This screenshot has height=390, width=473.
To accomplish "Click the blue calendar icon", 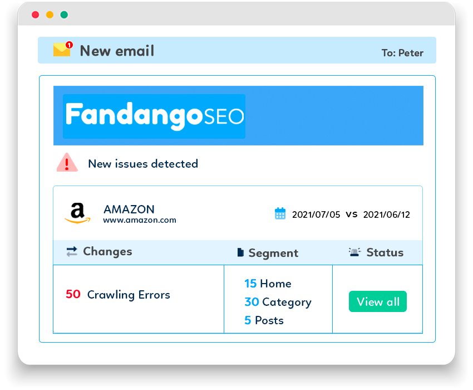I will [x=280, y=213].
